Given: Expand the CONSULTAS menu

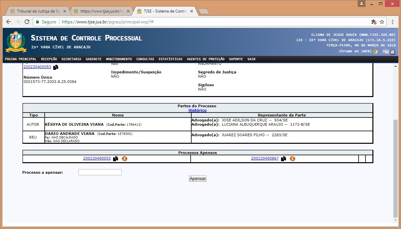Looking at the screenshot, I should [x=145, y=59].
